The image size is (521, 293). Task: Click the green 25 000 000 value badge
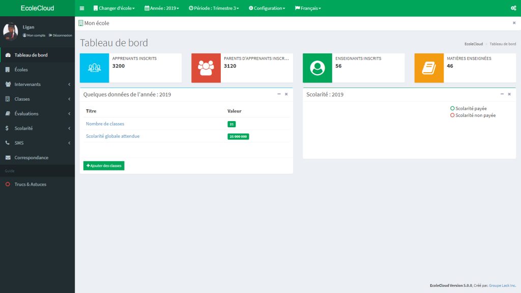point(238,136)
